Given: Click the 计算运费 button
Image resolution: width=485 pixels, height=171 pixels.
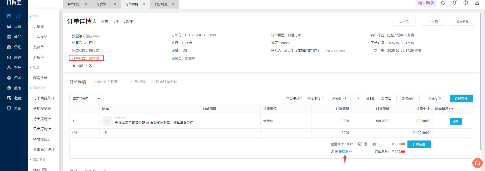Looking at the screenshot, I should (419, 144).
